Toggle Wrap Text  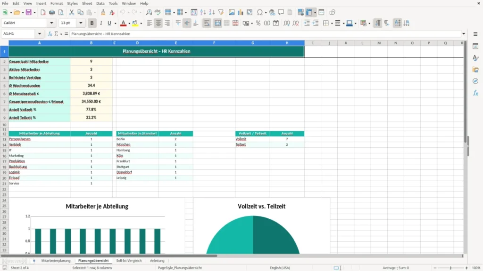coord(207,23)
